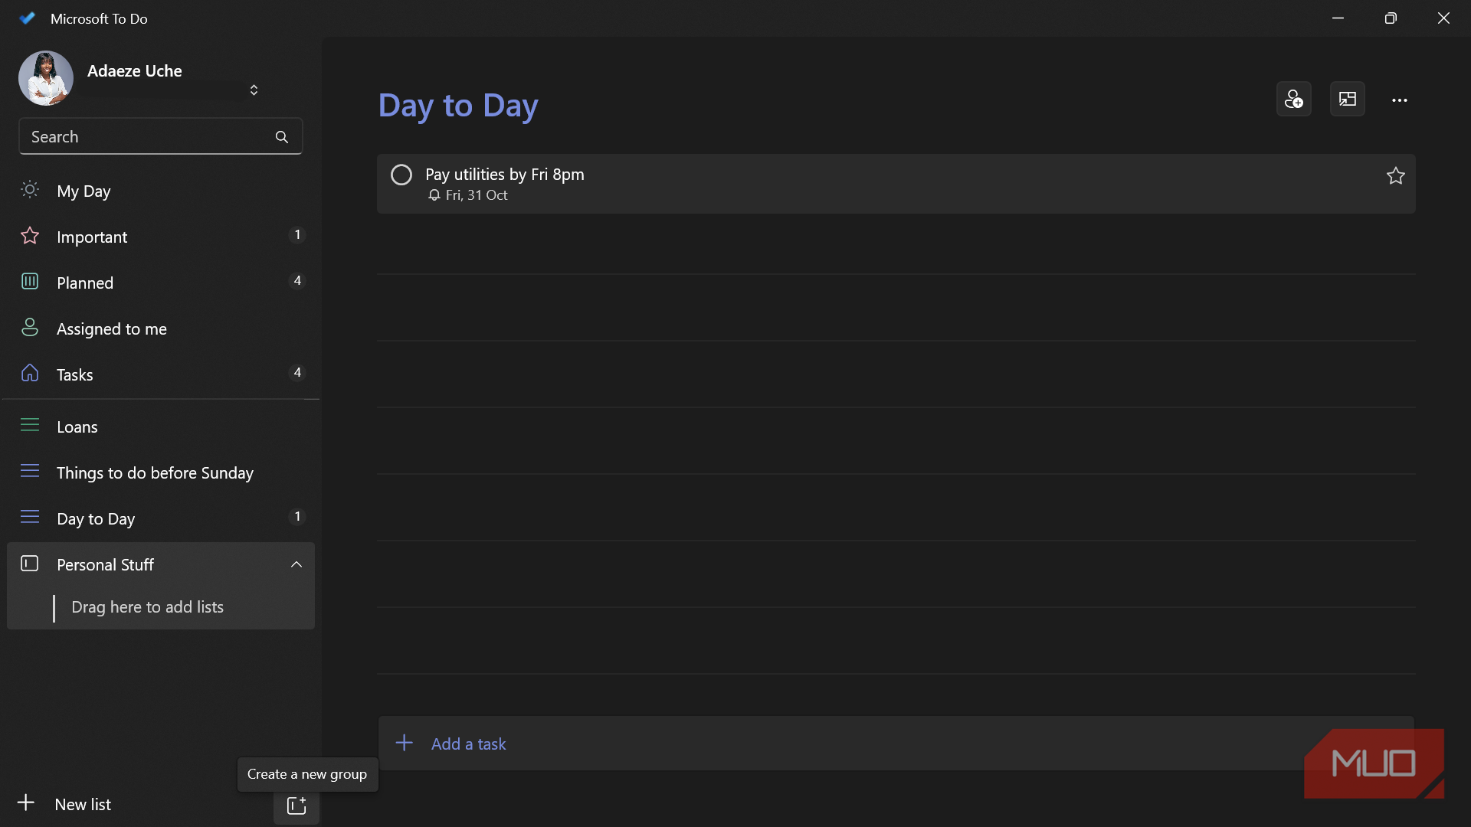Open Things to do before Sunday list
The image size is (1471, 827).
(x=161, y=472)
